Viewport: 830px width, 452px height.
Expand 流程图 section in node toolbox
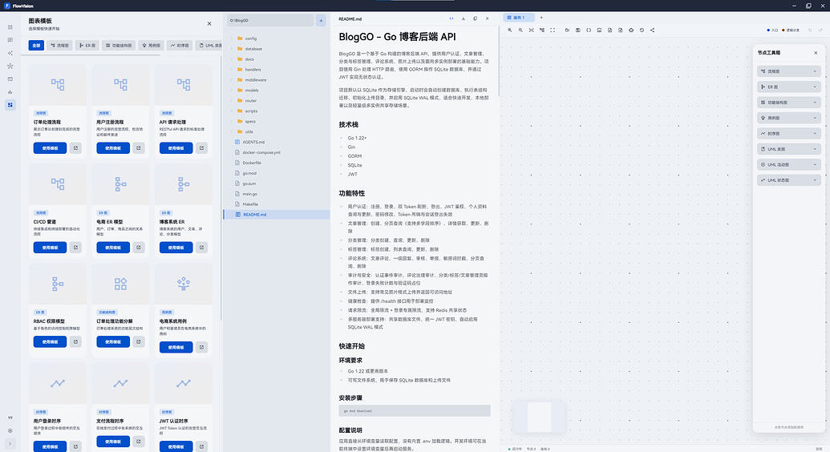[x=789, y=71]
